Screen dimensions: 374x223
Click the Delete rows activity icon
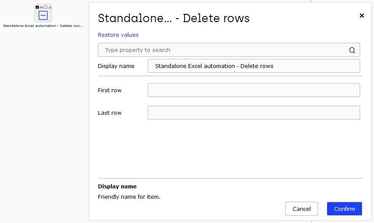43,16
